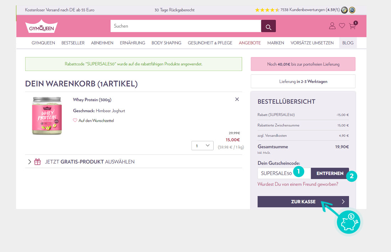This screenshot has width=391, height=252.
Task: Click the Auf den Wunschzettel link
Action: (96, 121)
